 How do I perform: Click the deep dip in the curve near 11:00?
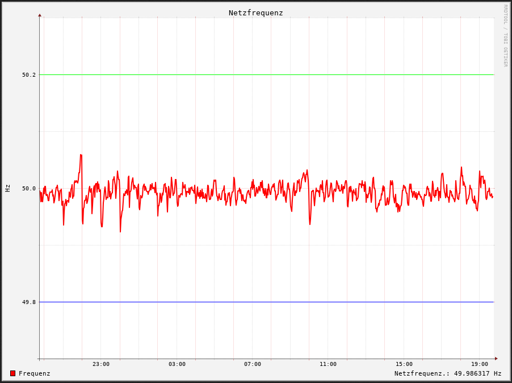[310, 224]
